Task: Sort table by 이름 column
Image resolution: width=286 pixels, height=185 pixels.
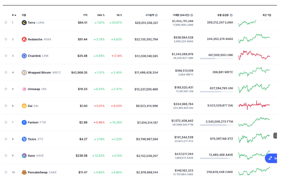Action: point(24,15)
